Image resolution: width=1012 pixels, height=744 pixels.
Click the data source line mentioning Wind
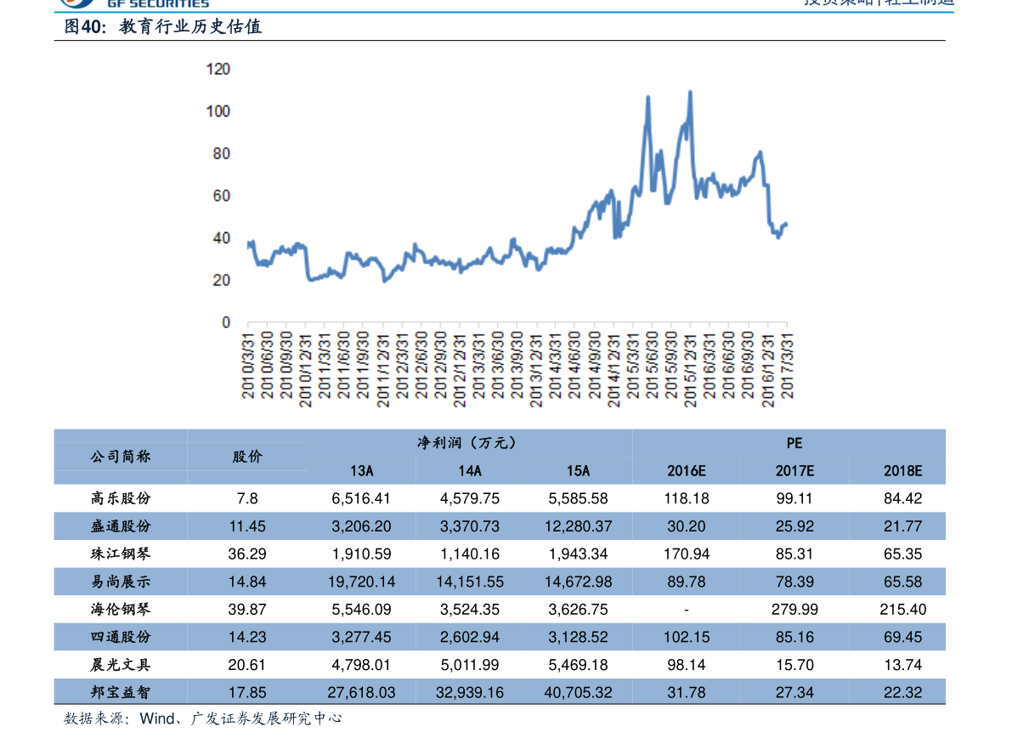[x=203, y=719]
